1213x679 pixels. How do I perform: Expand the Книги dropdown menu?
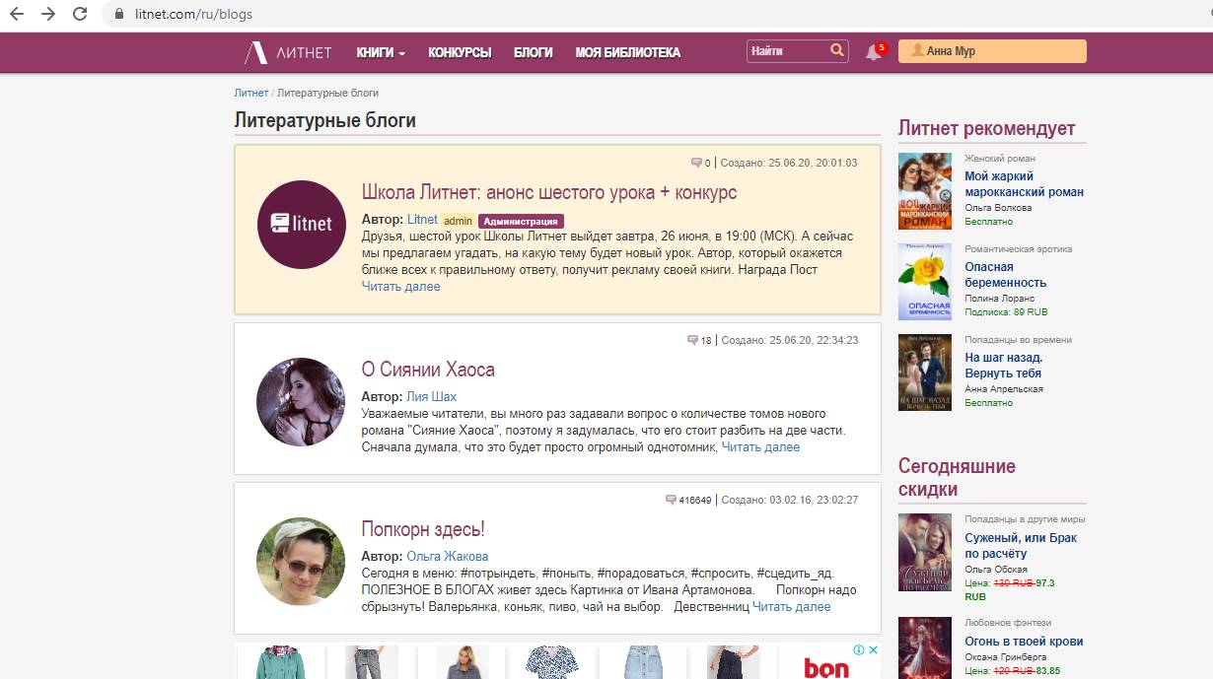click(381, 52)
